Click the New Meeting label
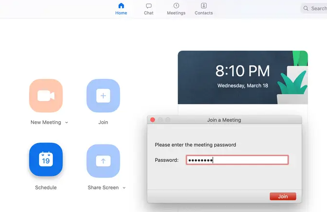Viewport: 327px width, 212px height. (45, 122)
